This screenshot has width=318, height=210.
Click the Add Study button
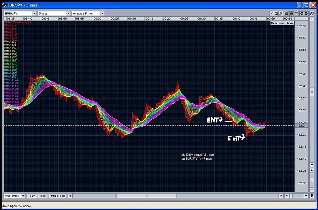(12, 196)
